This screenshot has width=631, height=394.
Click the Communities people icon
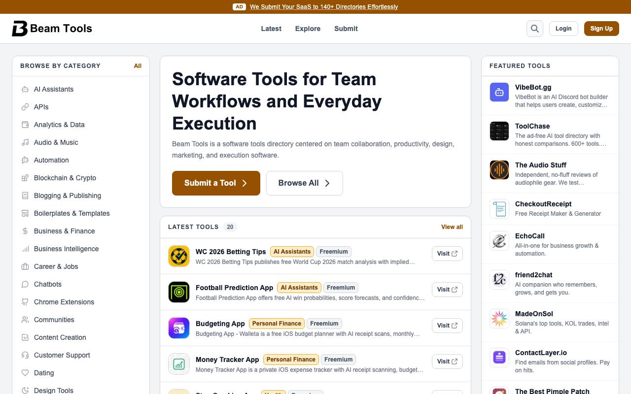click(x=25, y=320)
